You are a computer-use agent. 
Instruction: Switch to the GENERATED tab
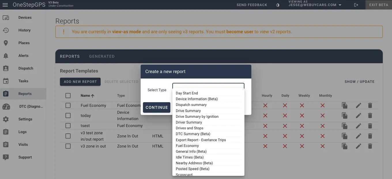tap(102, 56)
